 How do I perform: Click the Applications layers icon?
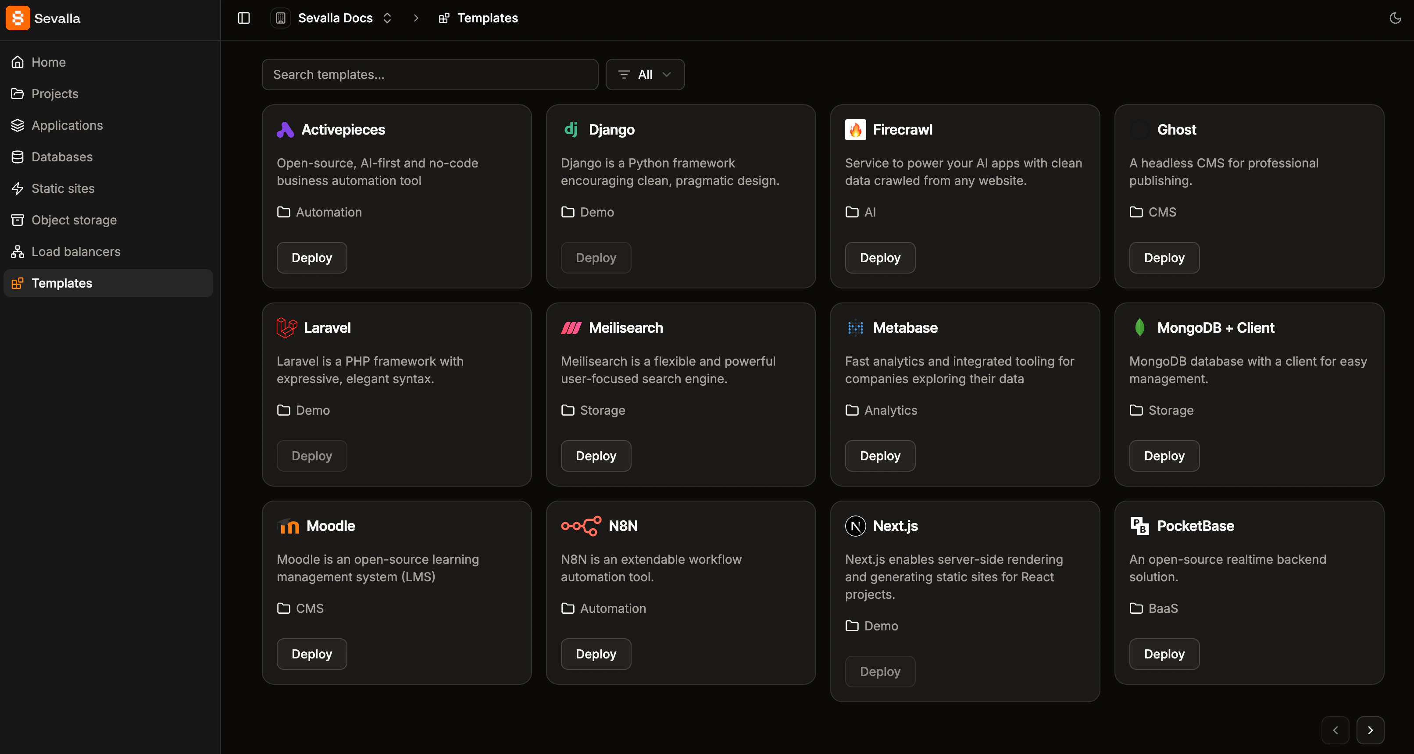point(18,125)
